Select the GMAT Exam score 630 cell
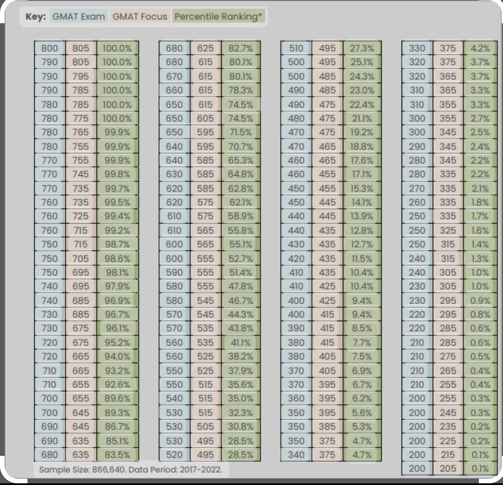This screenshot has width=503, height=485. click(x=175, y=174)
